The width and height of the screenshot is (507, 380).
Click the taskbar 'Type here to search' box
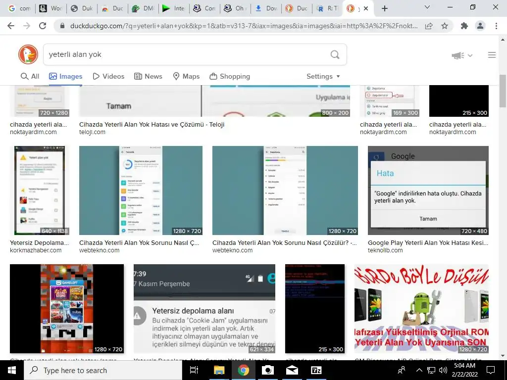coord(103,370)
